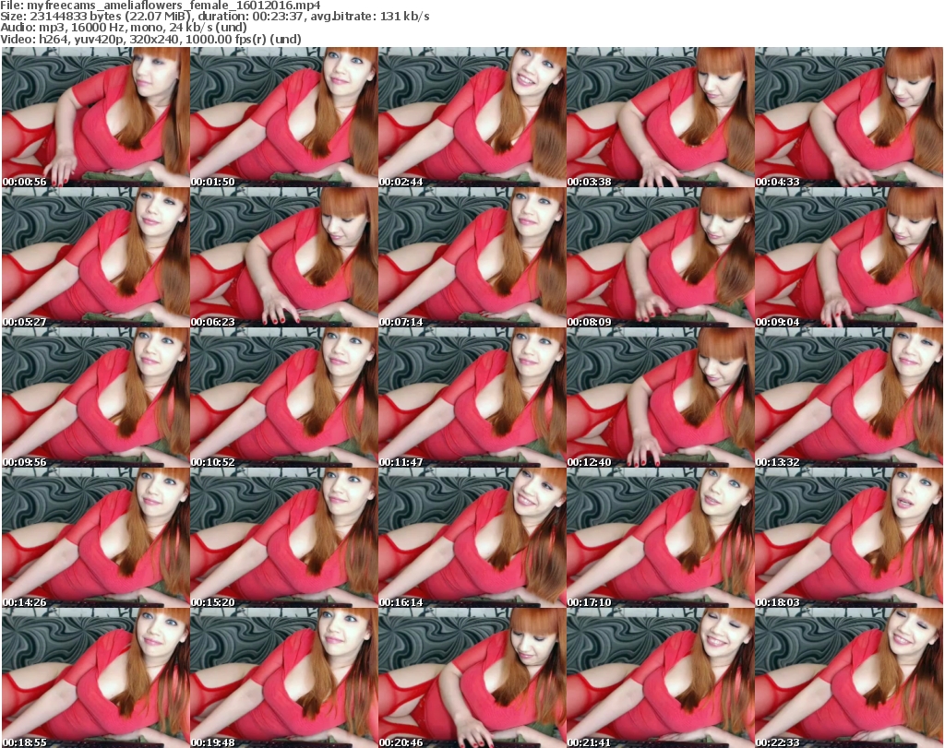The image size is (945, 748).
Task: Select the thumbnail frame stamped 00:11:47
Action: click(x=472, y=398)
